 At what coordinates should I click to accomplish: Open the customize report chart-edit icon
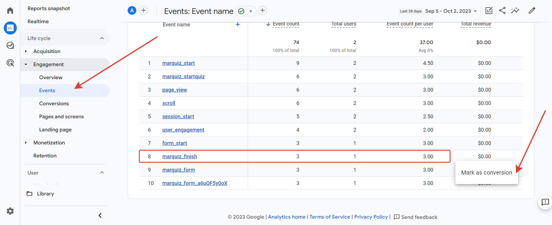pyautogui.click(x=489, y=11)
